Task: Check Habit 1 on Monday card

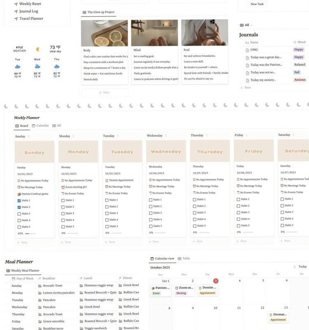Action: point(63,200)
